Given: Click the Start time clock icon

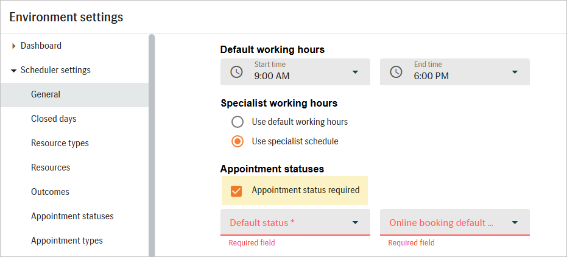Looking at the screenshot, I should coord(236,72).
